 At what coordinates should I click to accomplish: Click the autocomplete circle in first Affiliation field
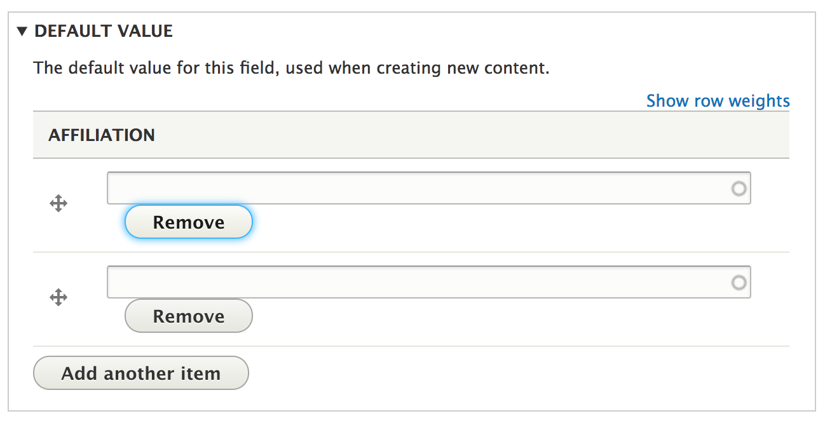coord(739,189)
